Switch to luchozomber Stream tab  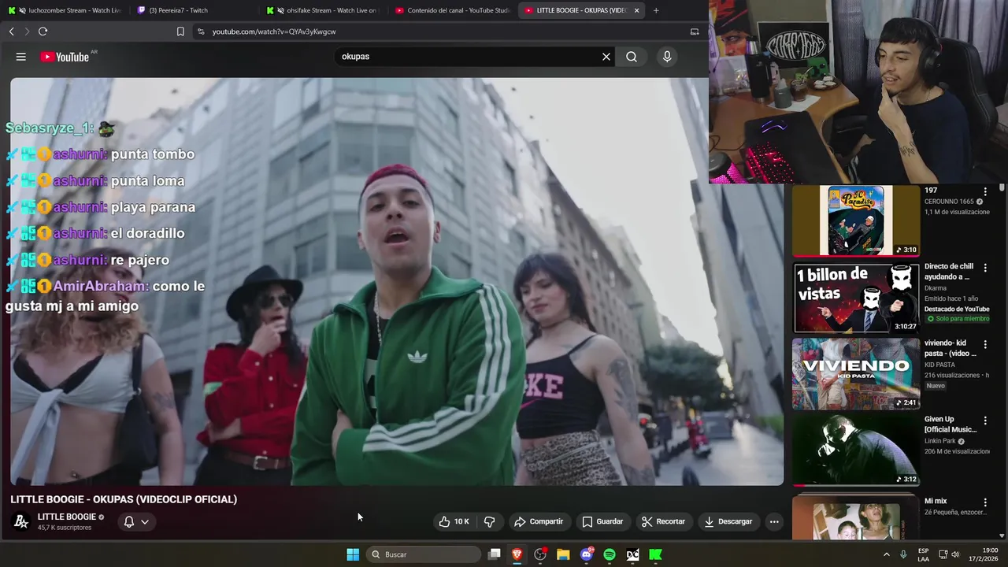pyautogui.click(x=65, y=10)
